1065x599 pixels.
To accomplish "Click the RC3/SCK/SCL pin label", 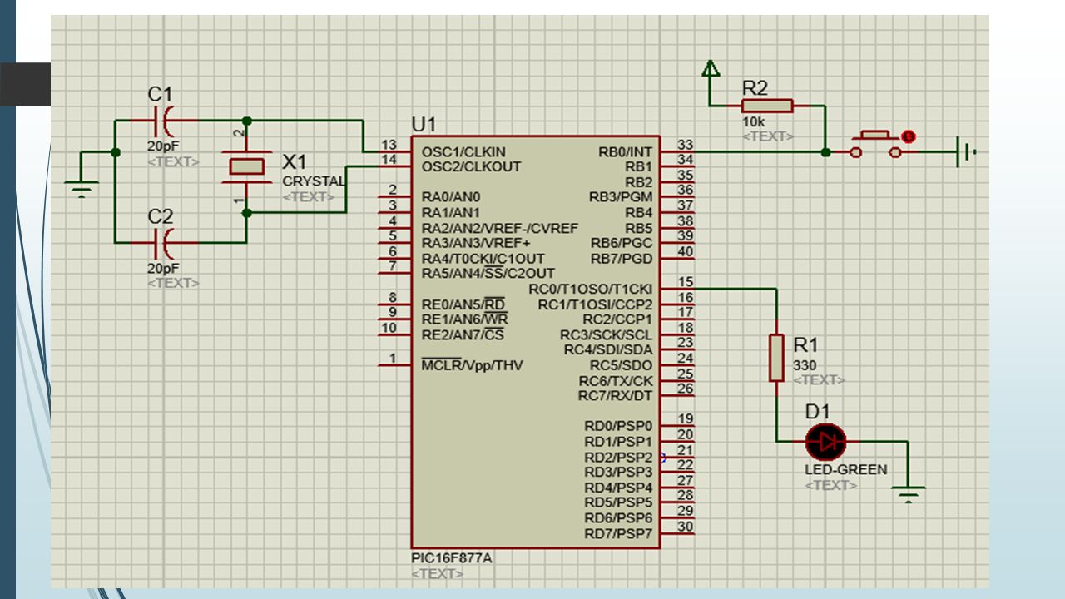I will [x=606, y=334].
